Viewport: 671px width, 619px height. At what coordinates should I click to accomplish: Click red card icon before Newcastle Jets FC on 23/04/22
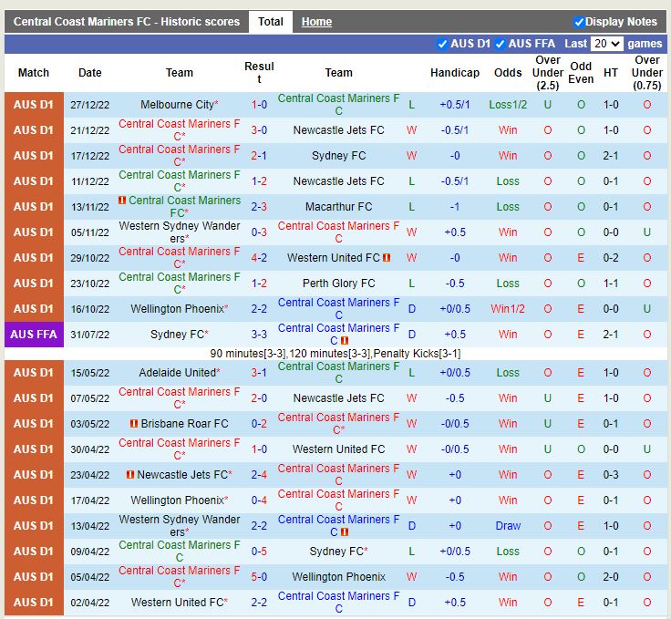click(x=130, y=475)
